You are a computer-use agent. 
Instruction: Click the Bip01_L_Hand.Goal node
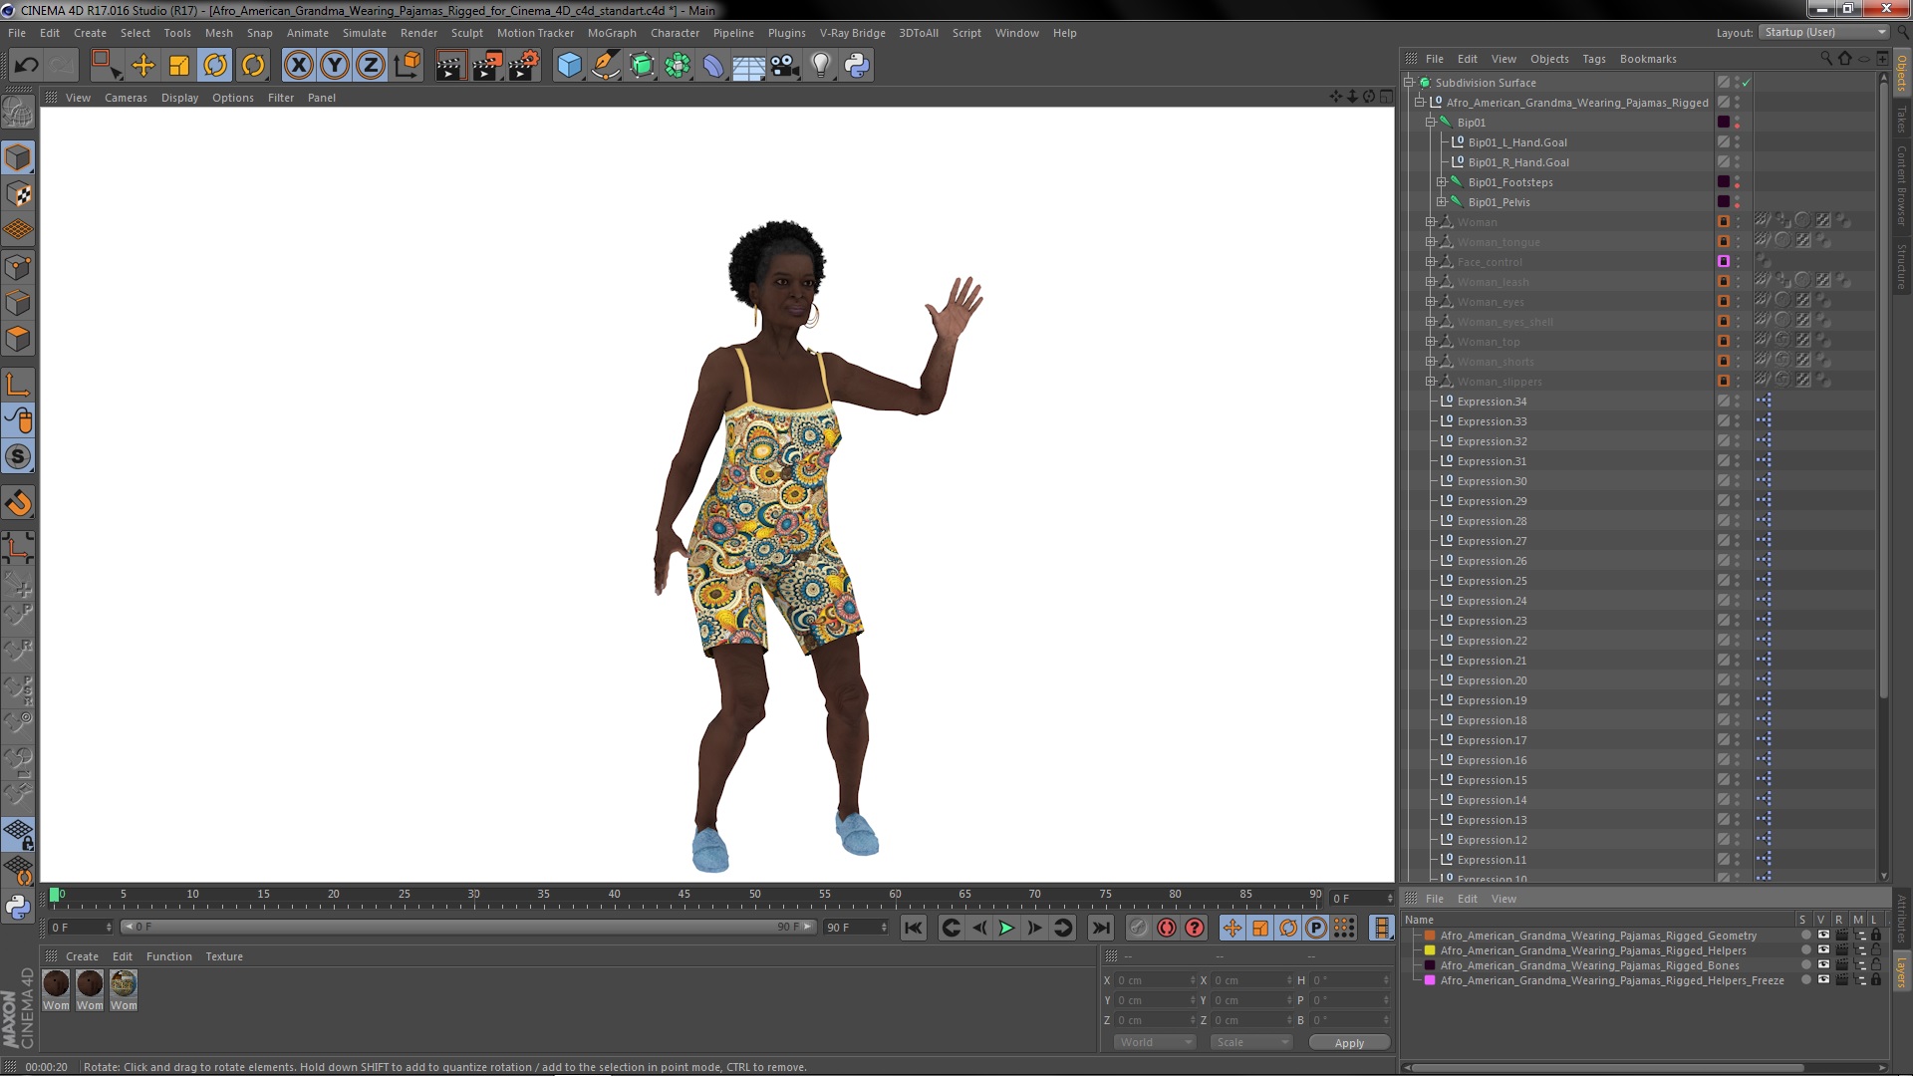[x=1517, y=141]
